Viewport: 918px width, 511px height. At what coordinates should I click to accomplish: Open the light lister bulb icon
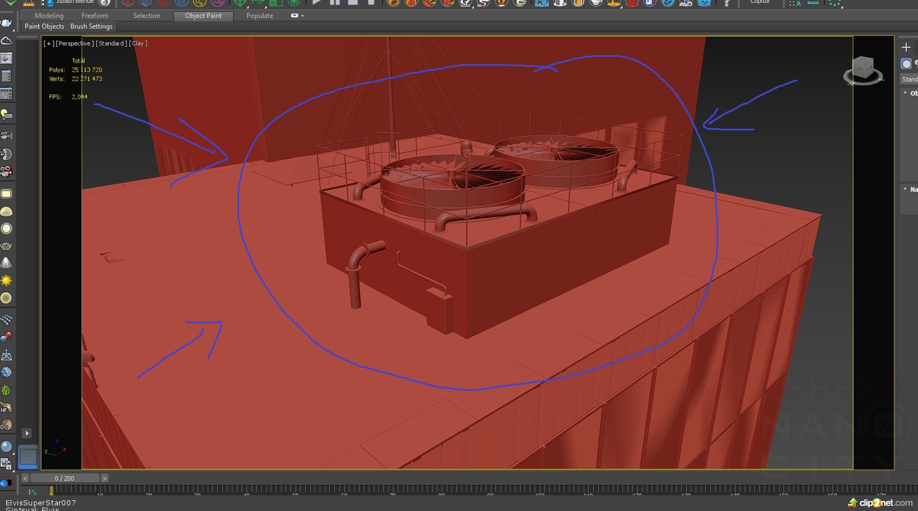tap(6, 115)
